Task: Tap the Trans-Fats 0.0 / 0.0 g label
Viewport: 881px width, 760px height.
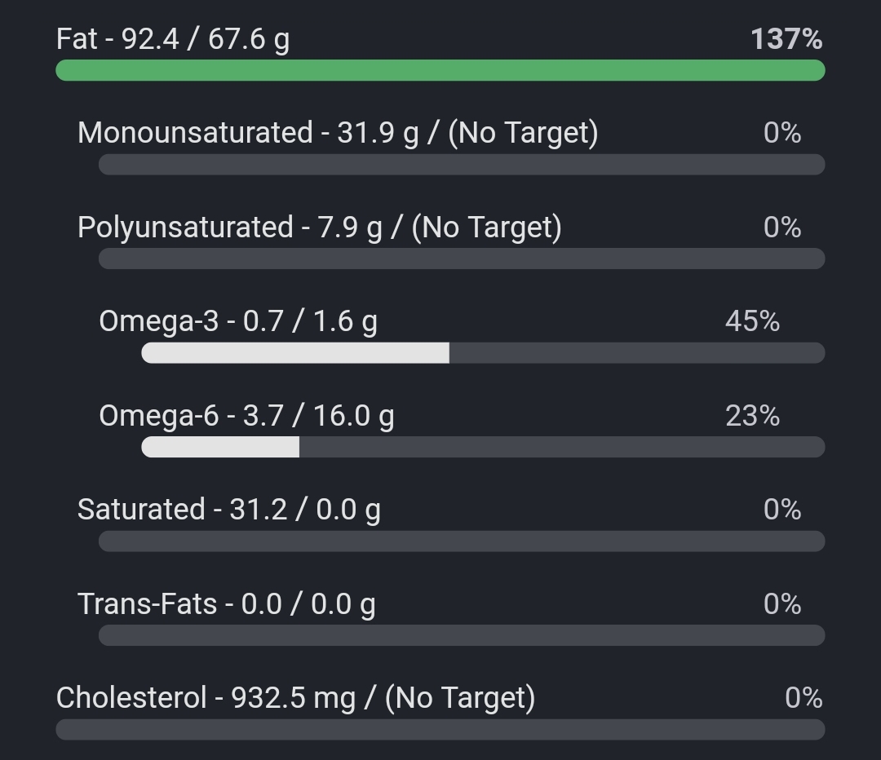Action: 227,604
